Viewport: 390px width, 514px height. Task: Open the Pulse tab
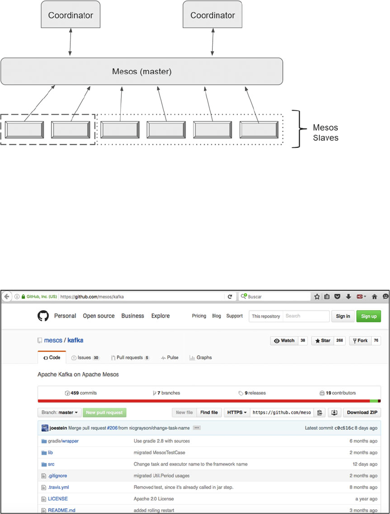(170, 358)
